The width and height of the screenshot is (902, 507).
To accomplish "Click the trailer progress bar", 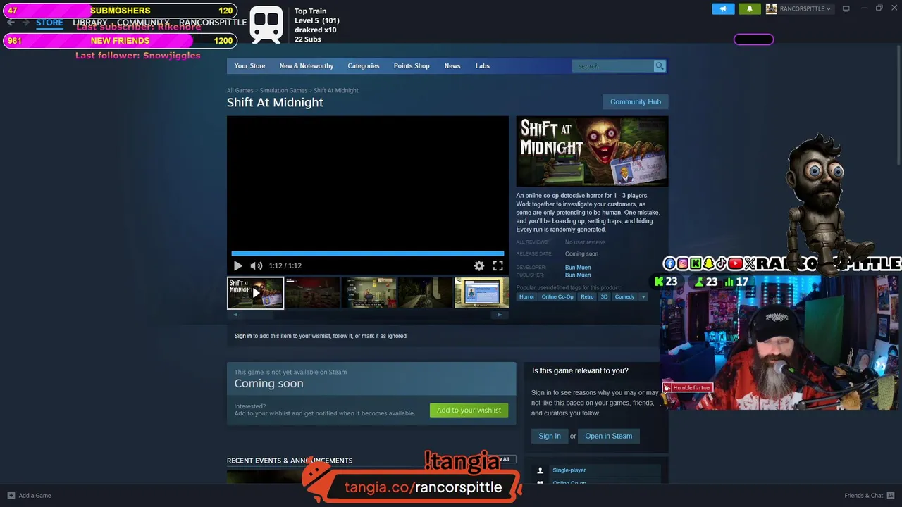I will point(367,254).
